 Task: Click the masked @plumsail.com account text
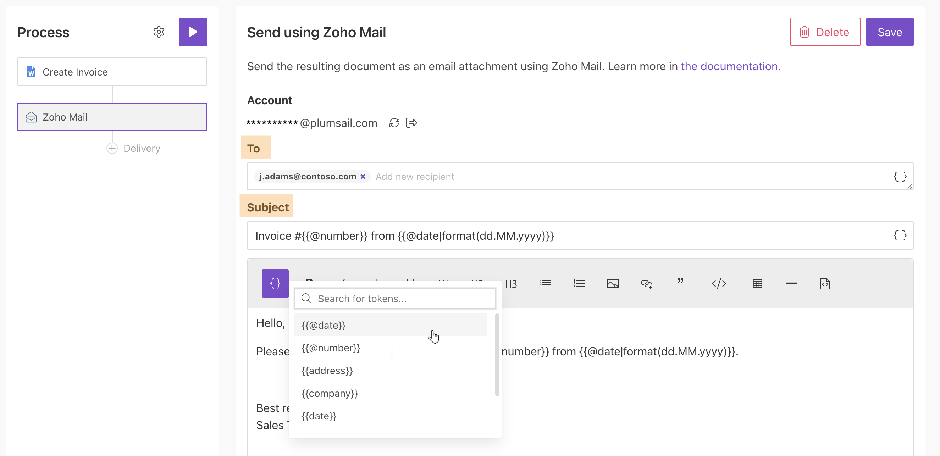click(x=313, y=123)
